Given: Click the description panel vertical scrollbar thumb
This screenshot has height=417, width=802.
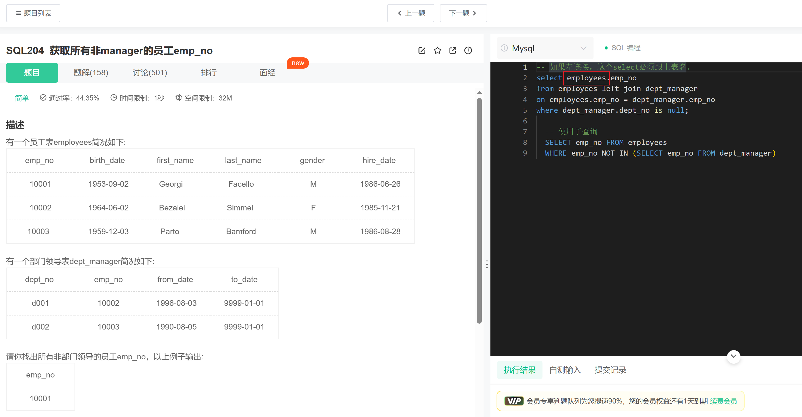Looking at the screenshot, I should click(479, 211).
